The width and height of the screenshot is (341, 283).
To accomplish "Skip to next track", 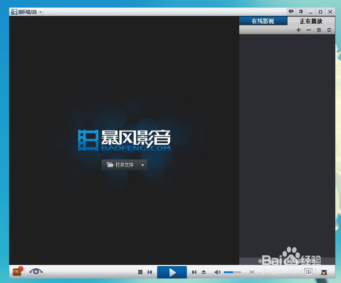I will 194,272.
